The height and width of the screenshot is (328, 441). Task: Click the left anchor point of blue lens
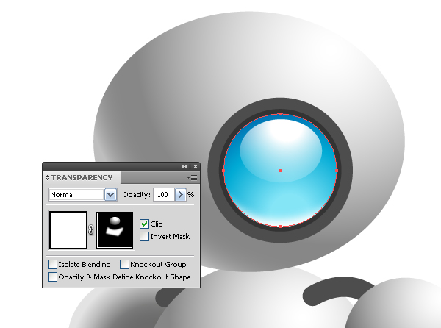[x=223, y=171]
